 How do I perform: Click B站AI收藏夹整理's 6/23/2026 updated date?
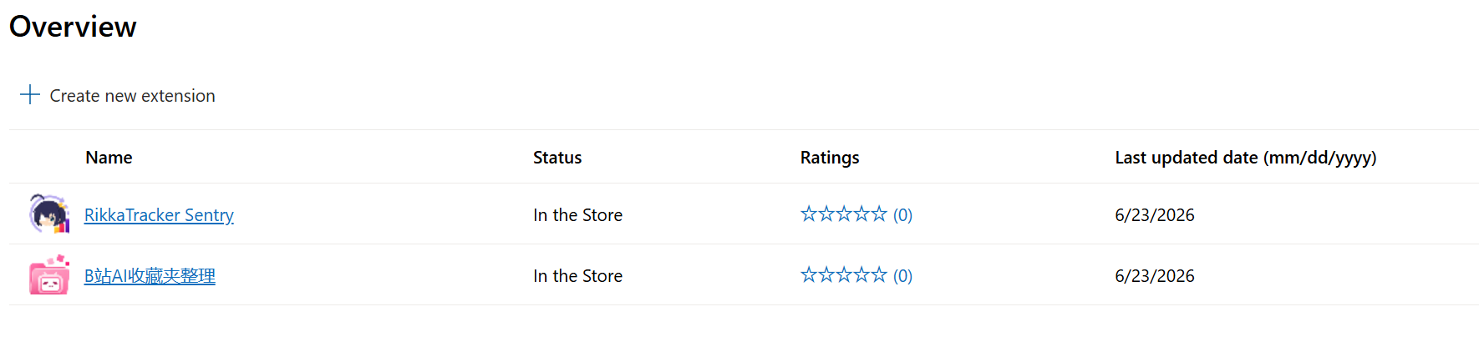[1155, 276]
